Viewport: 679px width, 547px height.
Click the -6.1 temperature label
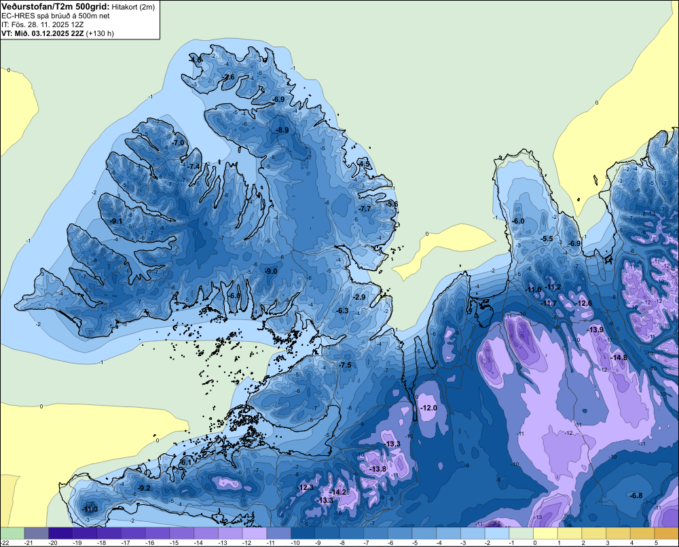click(x=185, y=462)
